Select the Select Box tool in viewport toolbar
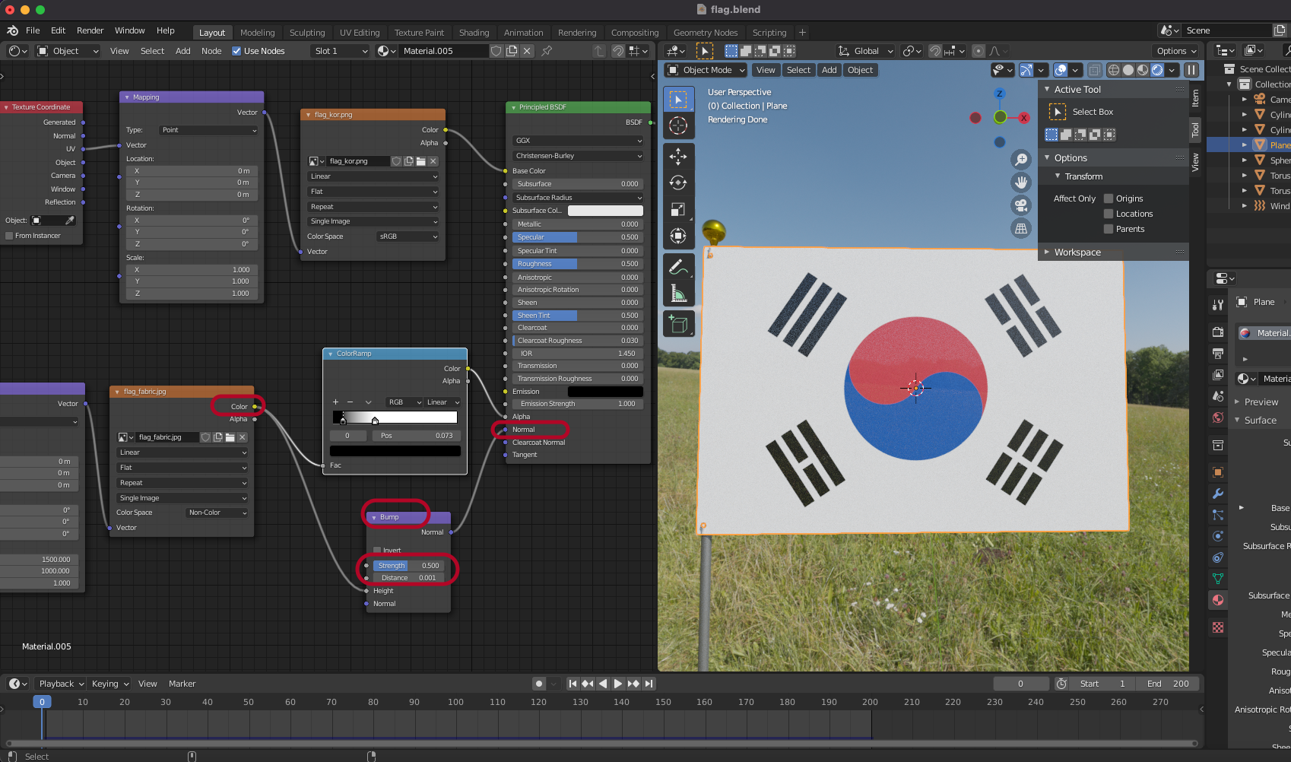Screen dimensions: 1291x762 [678, 100]
